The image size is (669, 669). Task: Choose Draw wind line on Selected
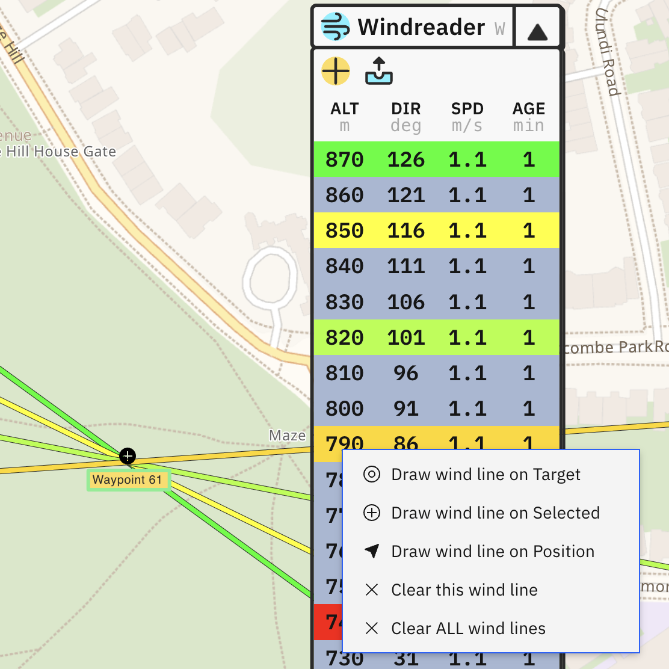[491, 513]
